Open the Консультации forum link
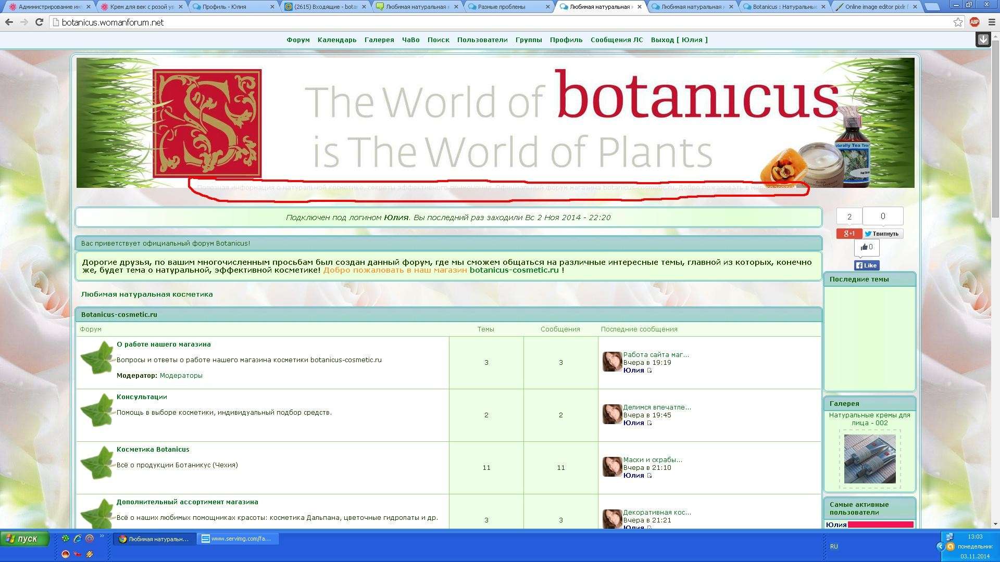The height and width of the screenshot is (562, 1000). click(x=142, y=397)
